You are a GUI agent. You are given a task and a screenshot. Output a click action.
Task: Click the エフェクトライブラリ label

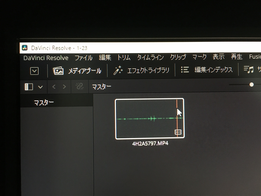pos(148,70)
